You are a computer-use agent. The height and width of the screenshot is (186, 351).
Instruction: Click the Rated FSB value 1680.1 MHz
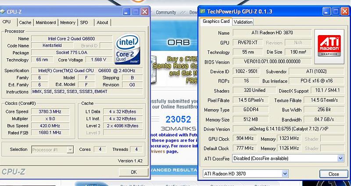point(50,132)
